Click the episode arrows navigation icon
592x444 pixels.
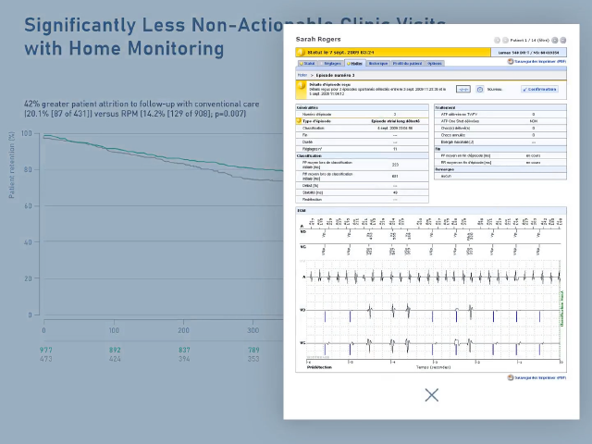[463, 90]
